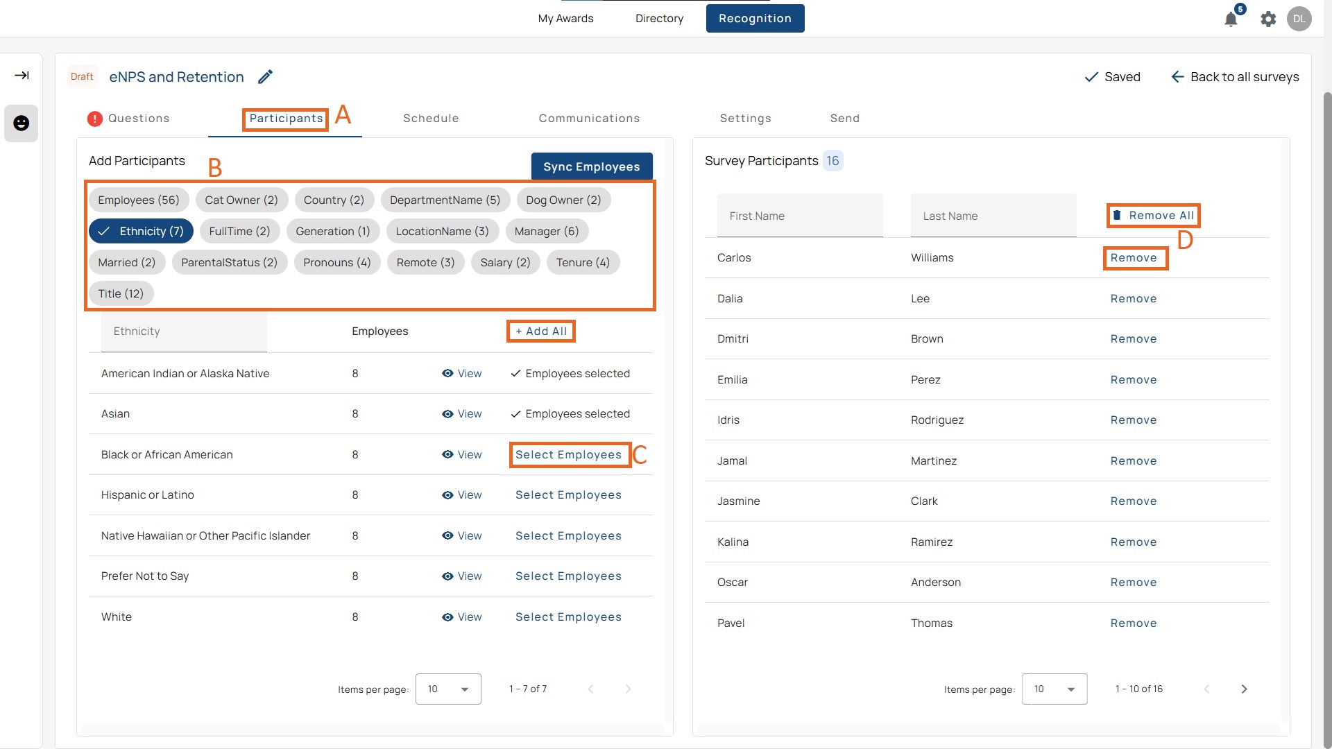
Task: Click the back arrow icon beside Back to all surveys
Action: coord(1177,76)
